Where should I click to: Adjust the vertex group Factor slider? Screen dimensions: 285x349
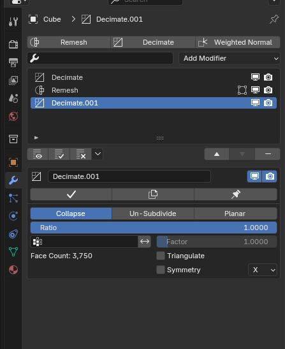click(x=217, y=242)
